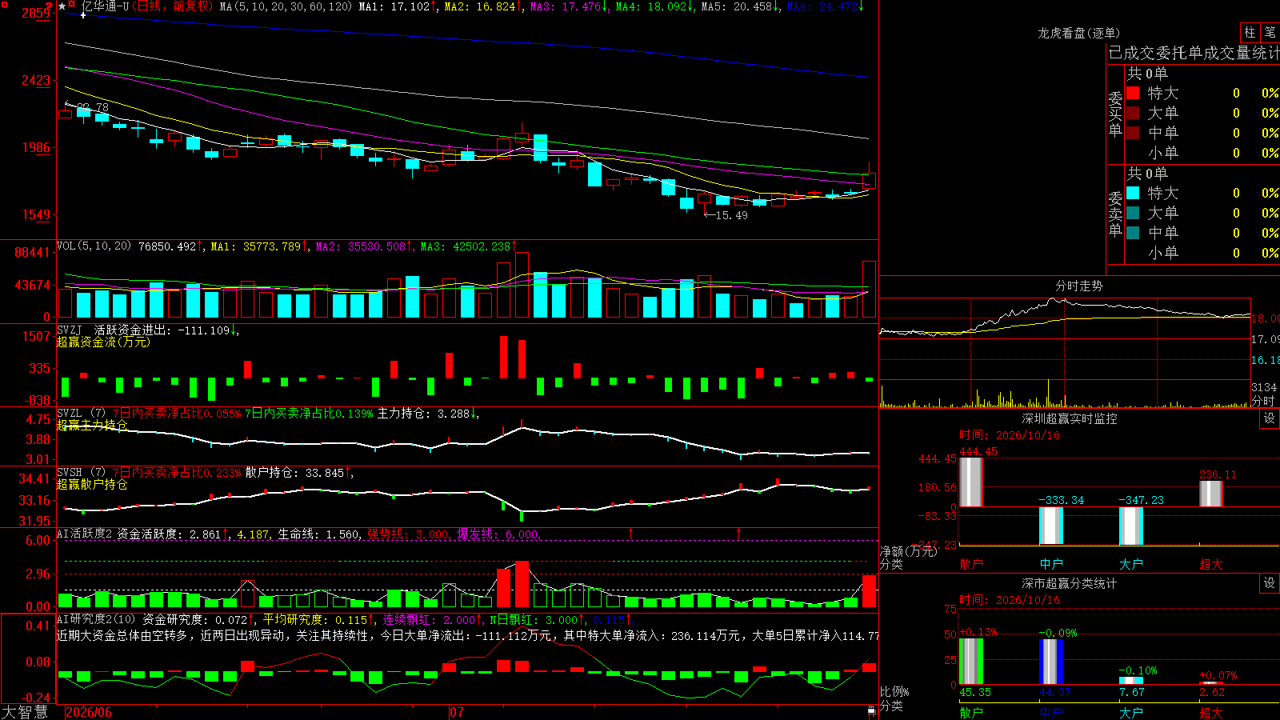Click the AI活跃度2 indicator label
The height and width of the screenshot is (720, 1280).
pyautogui.click(x=85, y=534)
